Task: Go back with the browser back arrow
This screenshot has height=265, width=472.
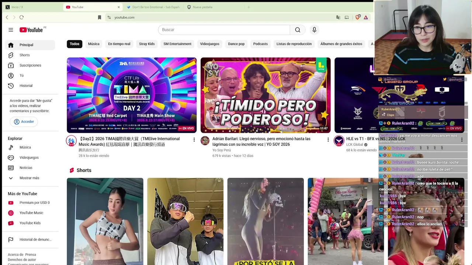Action: [7, 17]
